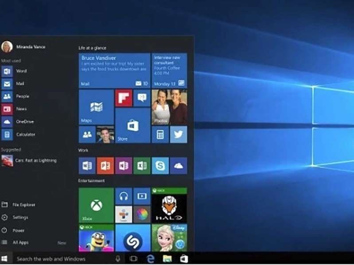This screenshot has width=354, height=265.
Task: Open the Music headphones tile
Action: click(124, 196)
